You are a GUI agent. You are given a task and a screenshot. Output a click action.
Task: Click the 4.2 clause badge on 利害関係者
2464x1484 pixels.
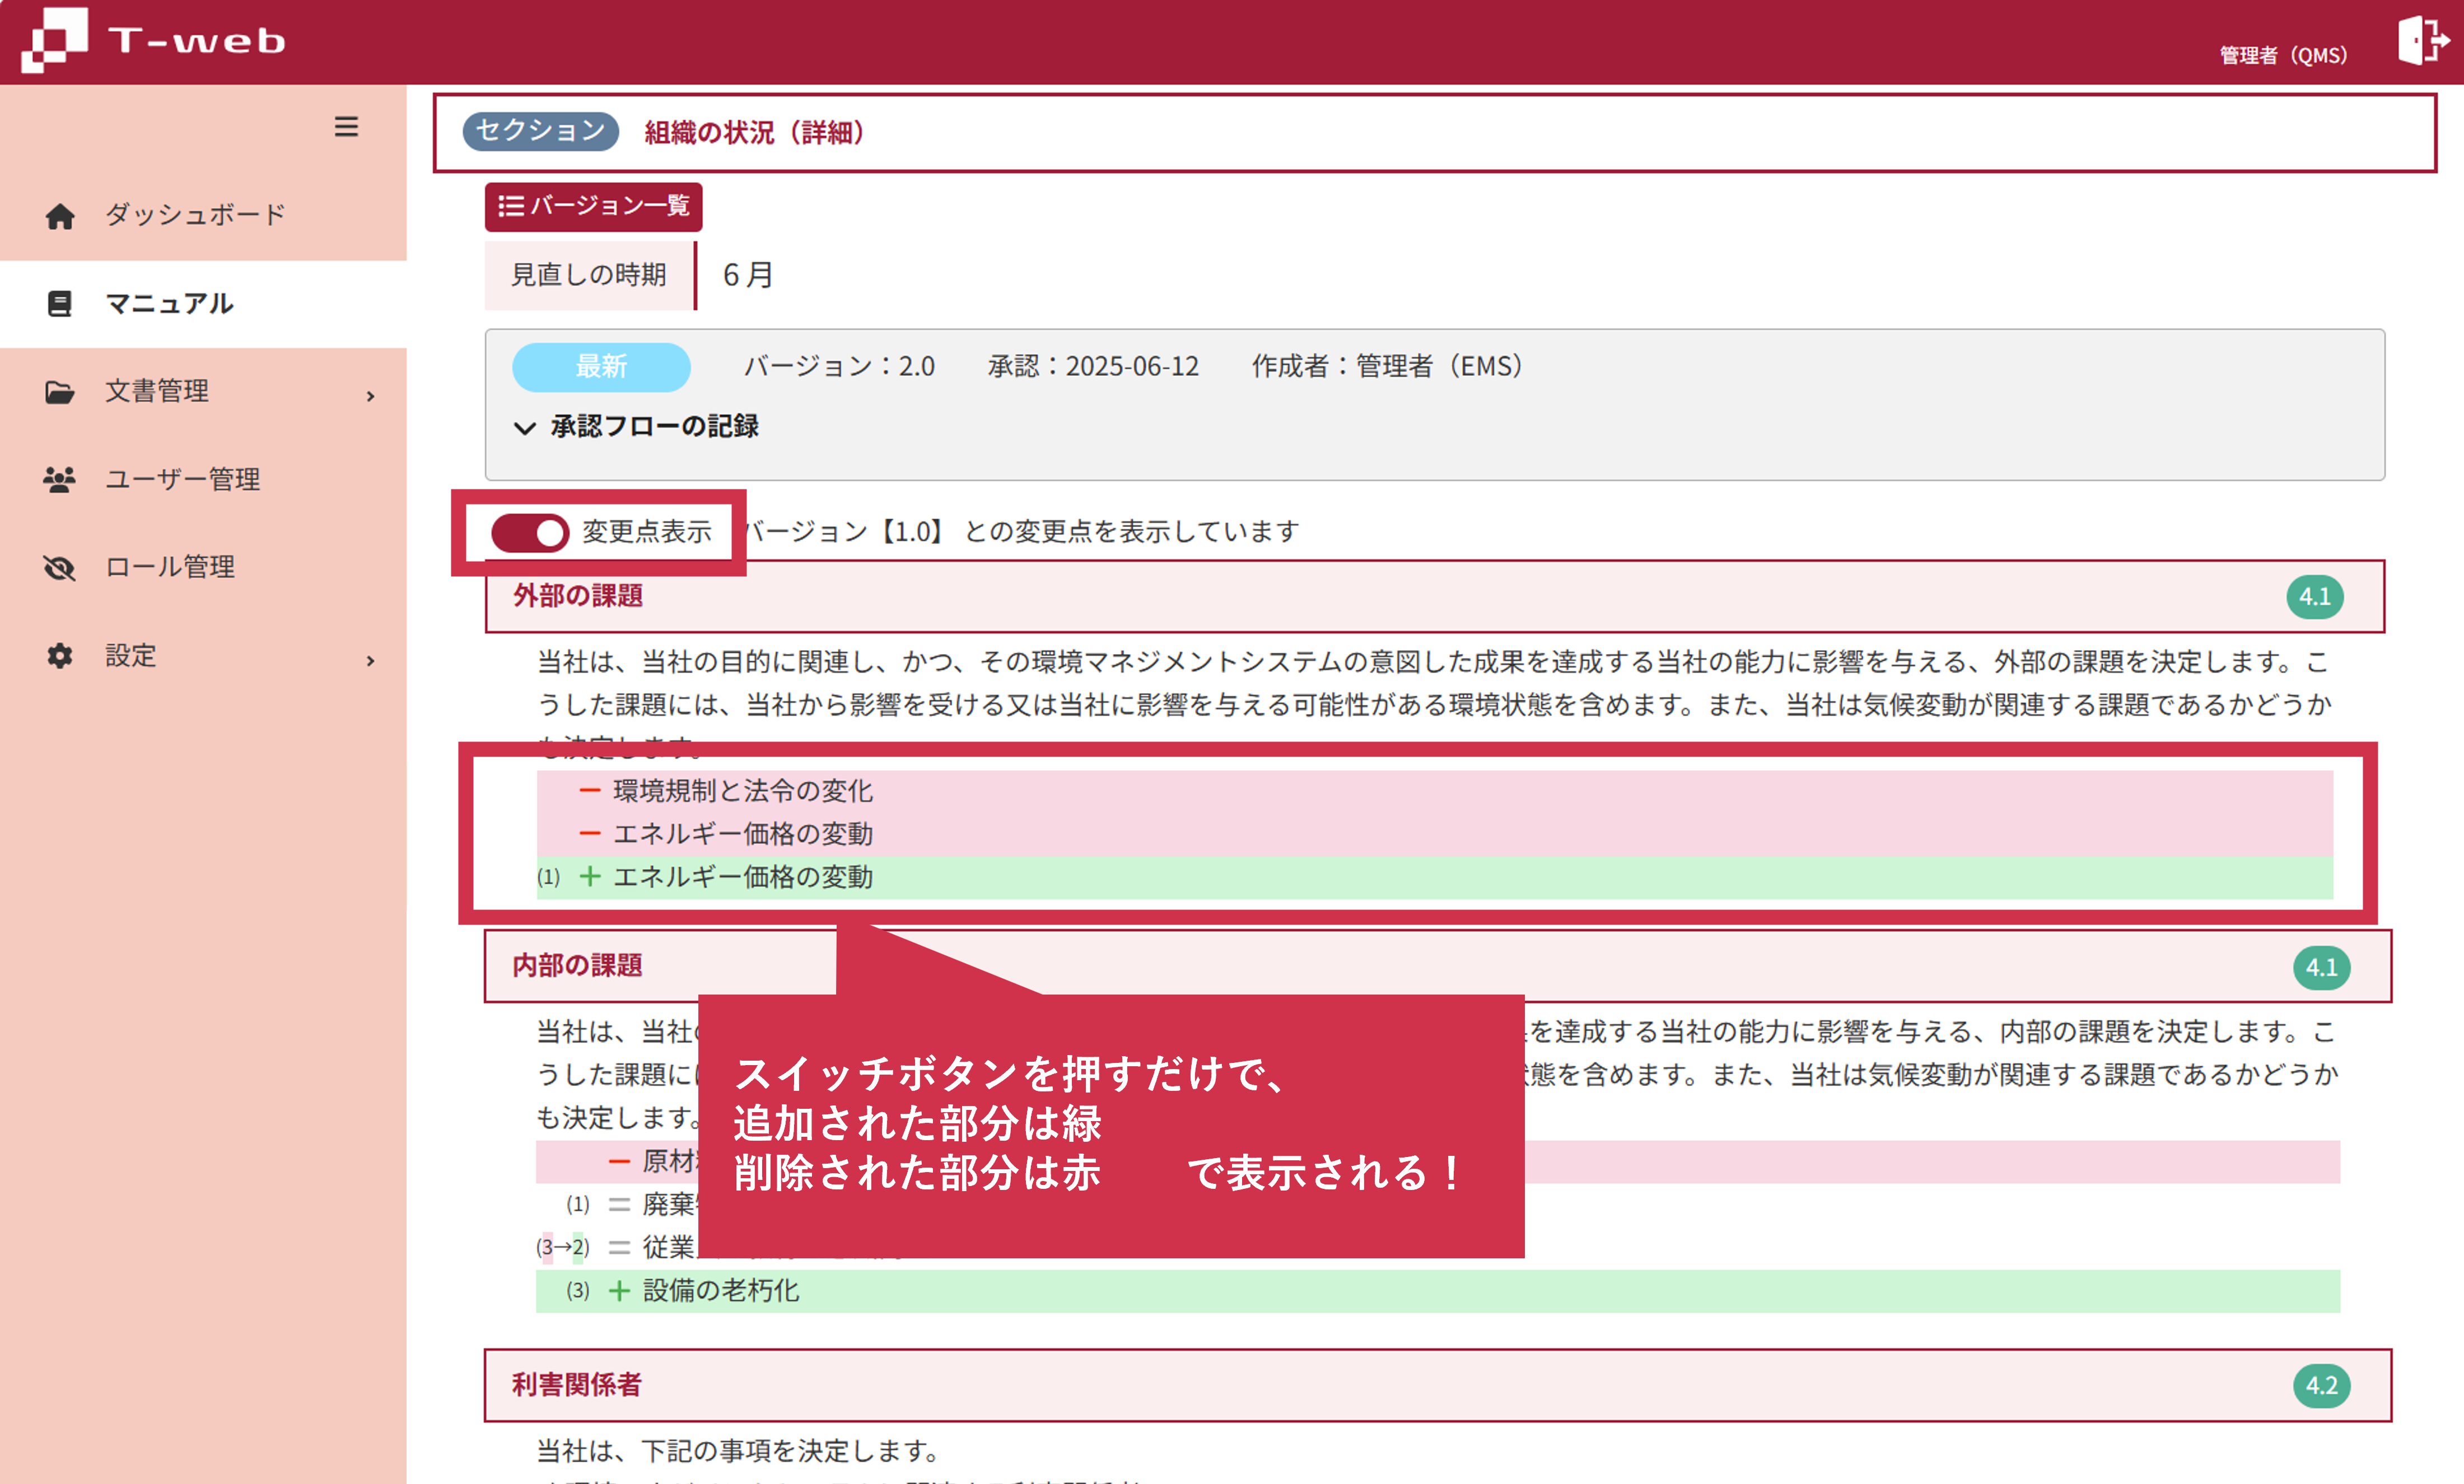coord(2321,1386)
